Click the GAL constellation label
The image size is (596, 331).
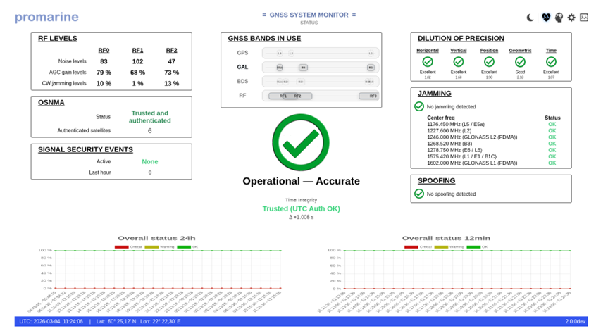[242, 68]
